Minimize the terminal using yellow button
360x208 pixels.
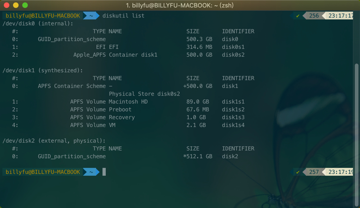(x=16, y=5)
